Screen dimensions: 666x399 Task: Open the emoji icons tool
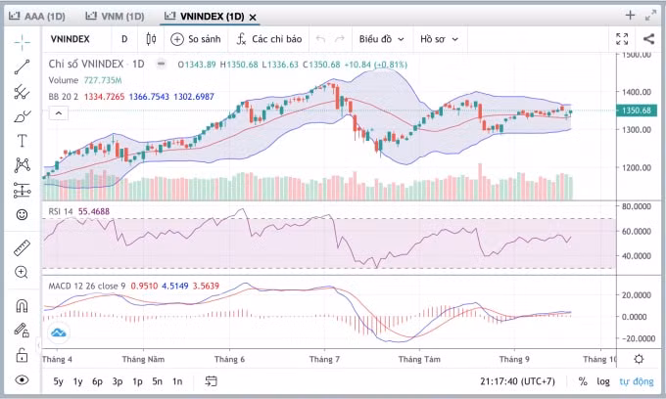point(23,214)
